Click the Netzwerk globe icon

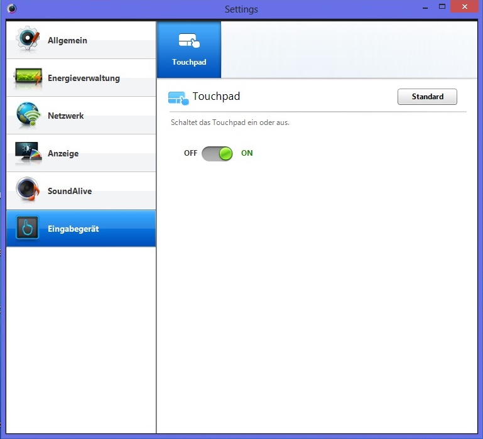[x=28, y=114]
